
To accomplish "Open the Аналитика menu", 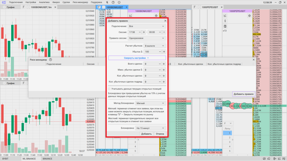I will coord(44,2).
